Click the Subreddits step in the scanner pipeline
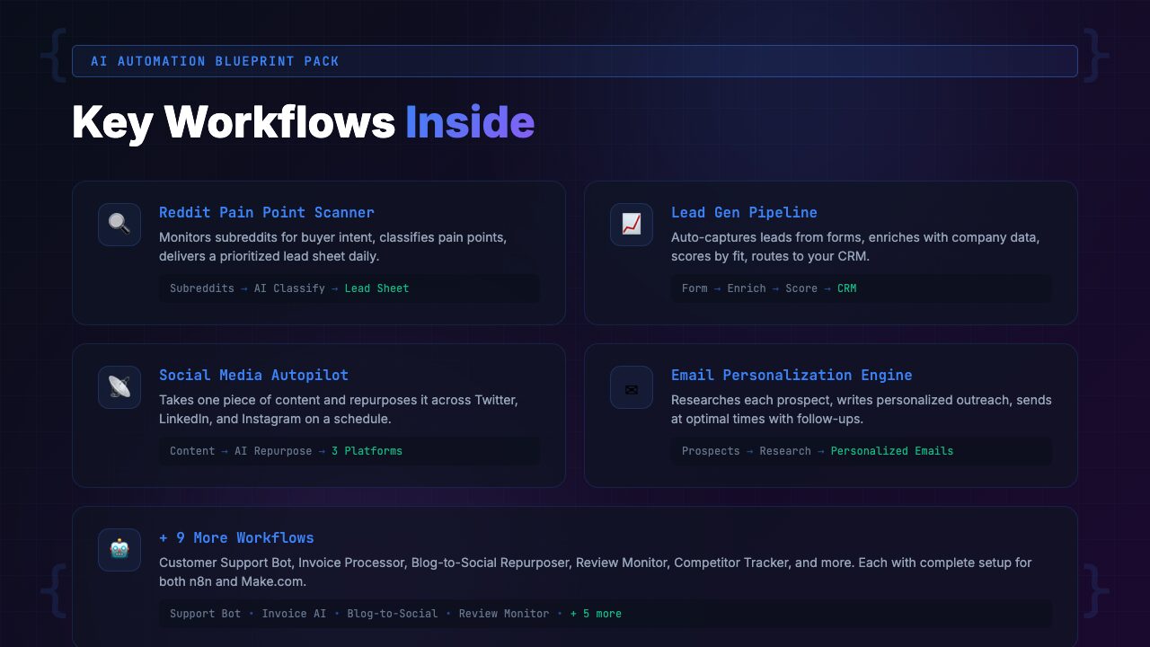Viewport: 1150px width, 647px height. [x=201, y=288]
